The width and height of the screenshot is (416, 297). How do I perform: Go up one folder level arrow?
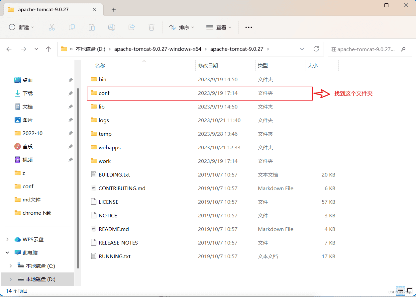coord(49,49)
